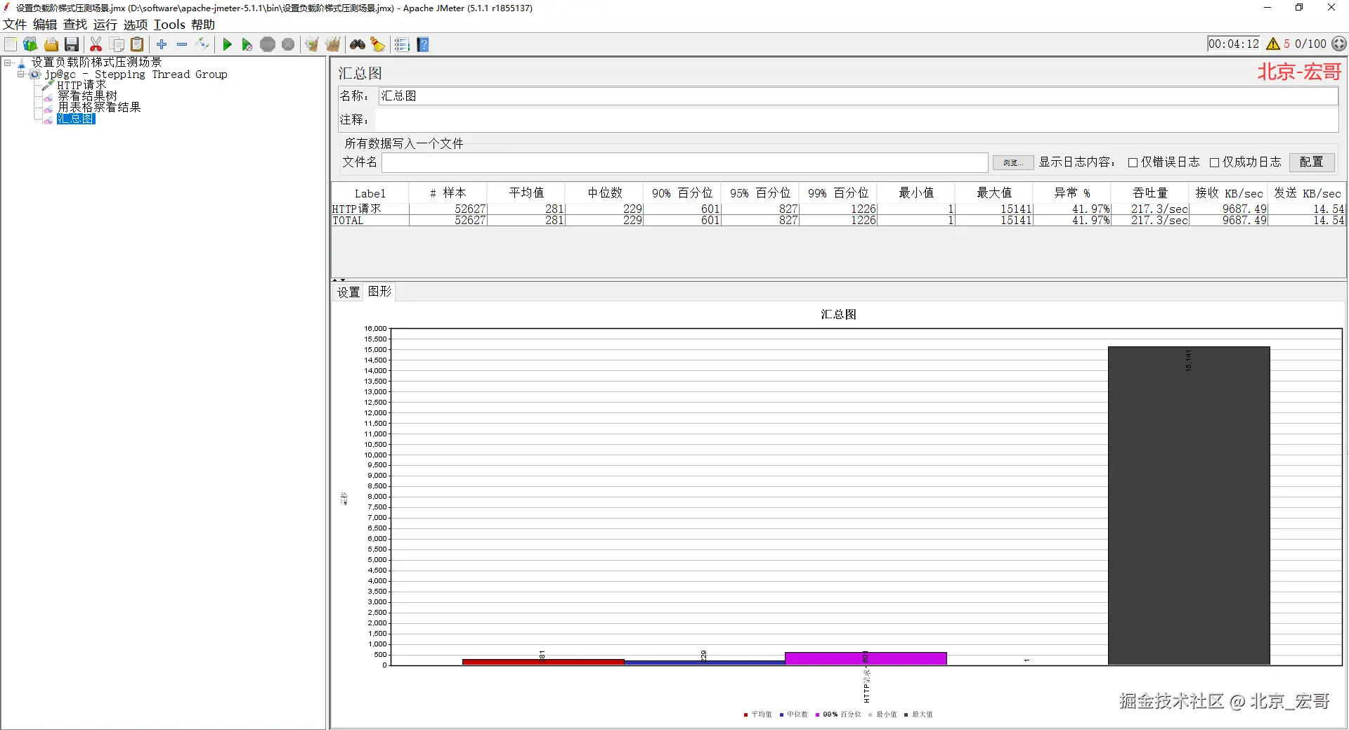Click the toolbar Expand All plus icon
Viewport: 1349px width, 730px height.
click(x=162, y=44)
